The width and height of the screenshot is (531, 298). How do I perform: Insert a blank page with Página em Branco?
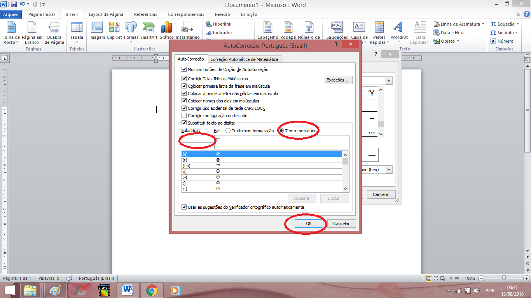tap(32, 33)
